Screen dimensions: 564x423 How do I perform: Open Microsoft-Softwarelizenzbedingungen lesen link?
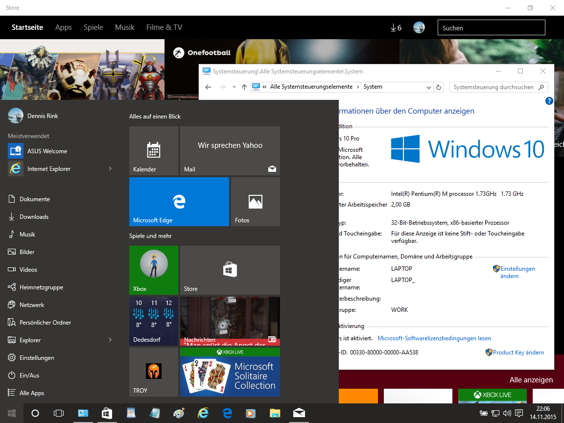pos(434,338)
